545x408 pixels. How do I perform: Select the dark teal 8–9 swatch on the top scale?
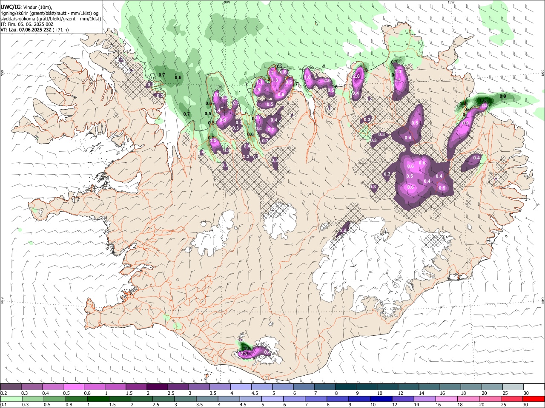click(x=346, y=387)
